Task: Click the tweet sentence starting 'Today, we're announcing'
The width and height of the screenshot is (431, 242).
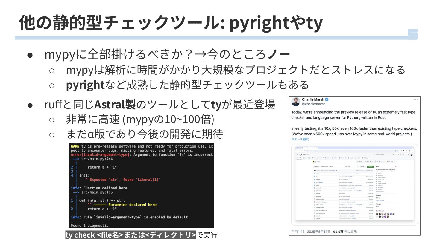Action: pos(353,115)
